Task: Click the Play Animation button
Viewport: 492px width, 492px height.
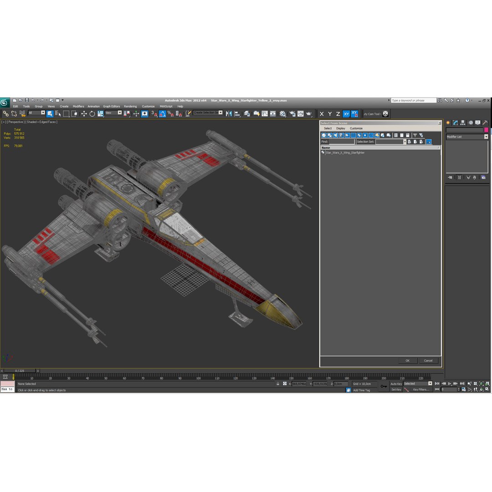Action: point(450,384)
